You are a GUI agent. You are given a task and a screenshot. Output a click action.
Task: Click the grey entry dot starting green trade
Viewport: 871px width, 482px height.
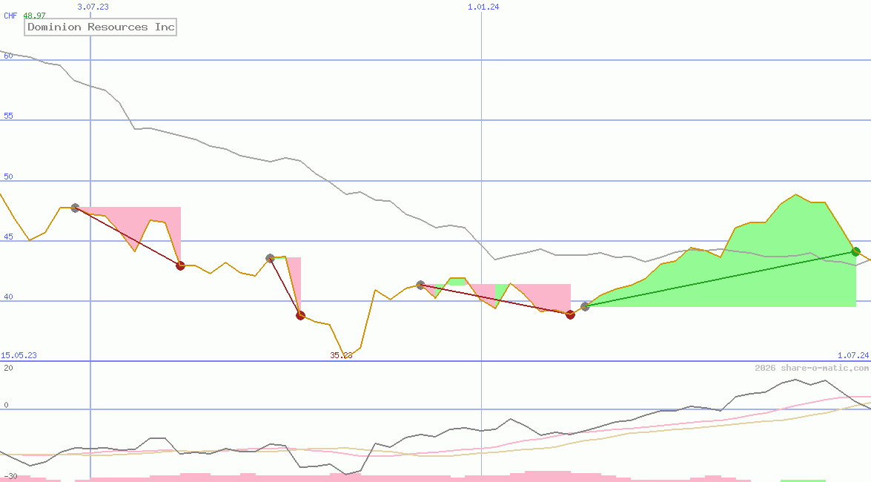(x=585, y=306)
